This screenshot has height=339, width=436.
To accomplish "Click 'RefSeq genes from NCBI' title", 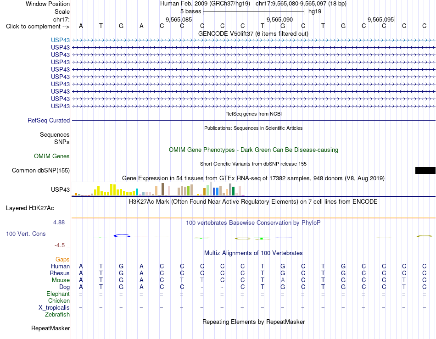I will tap(253, 114).
